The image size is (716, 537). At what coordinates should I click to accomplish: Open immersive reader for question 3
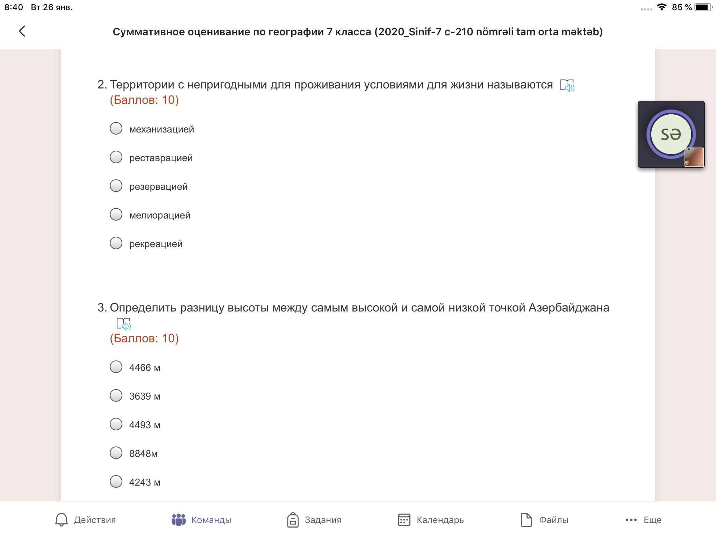123,324
